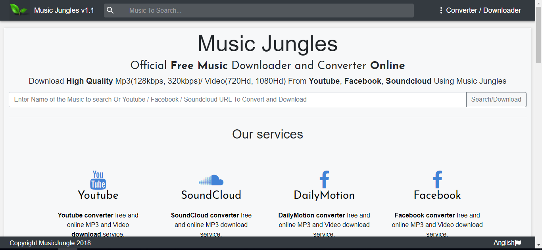Image resolution: width=542 pixels, height=250 pixels.
Task: Click the 'DailyMotion converter' bold description text
Action: pyautogui.click(x=311, y=215)
